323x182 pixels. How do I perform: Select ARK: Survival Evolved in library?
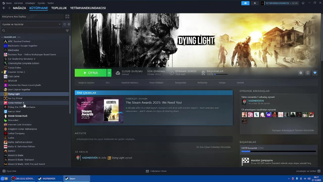[35, 41]
